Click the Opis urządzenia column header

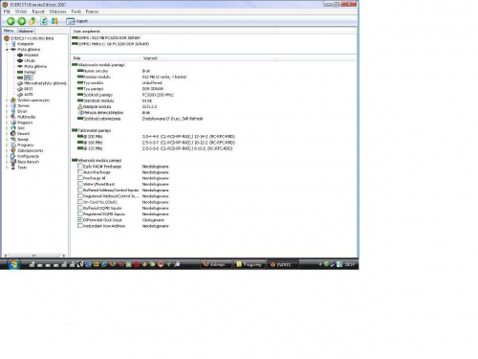click(174, 31)
